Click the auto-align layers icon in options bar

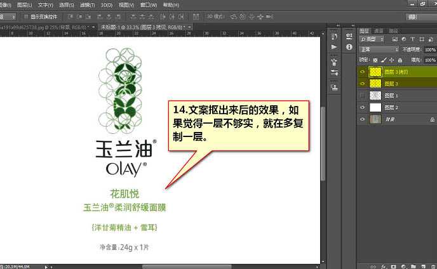pos(196,17)
